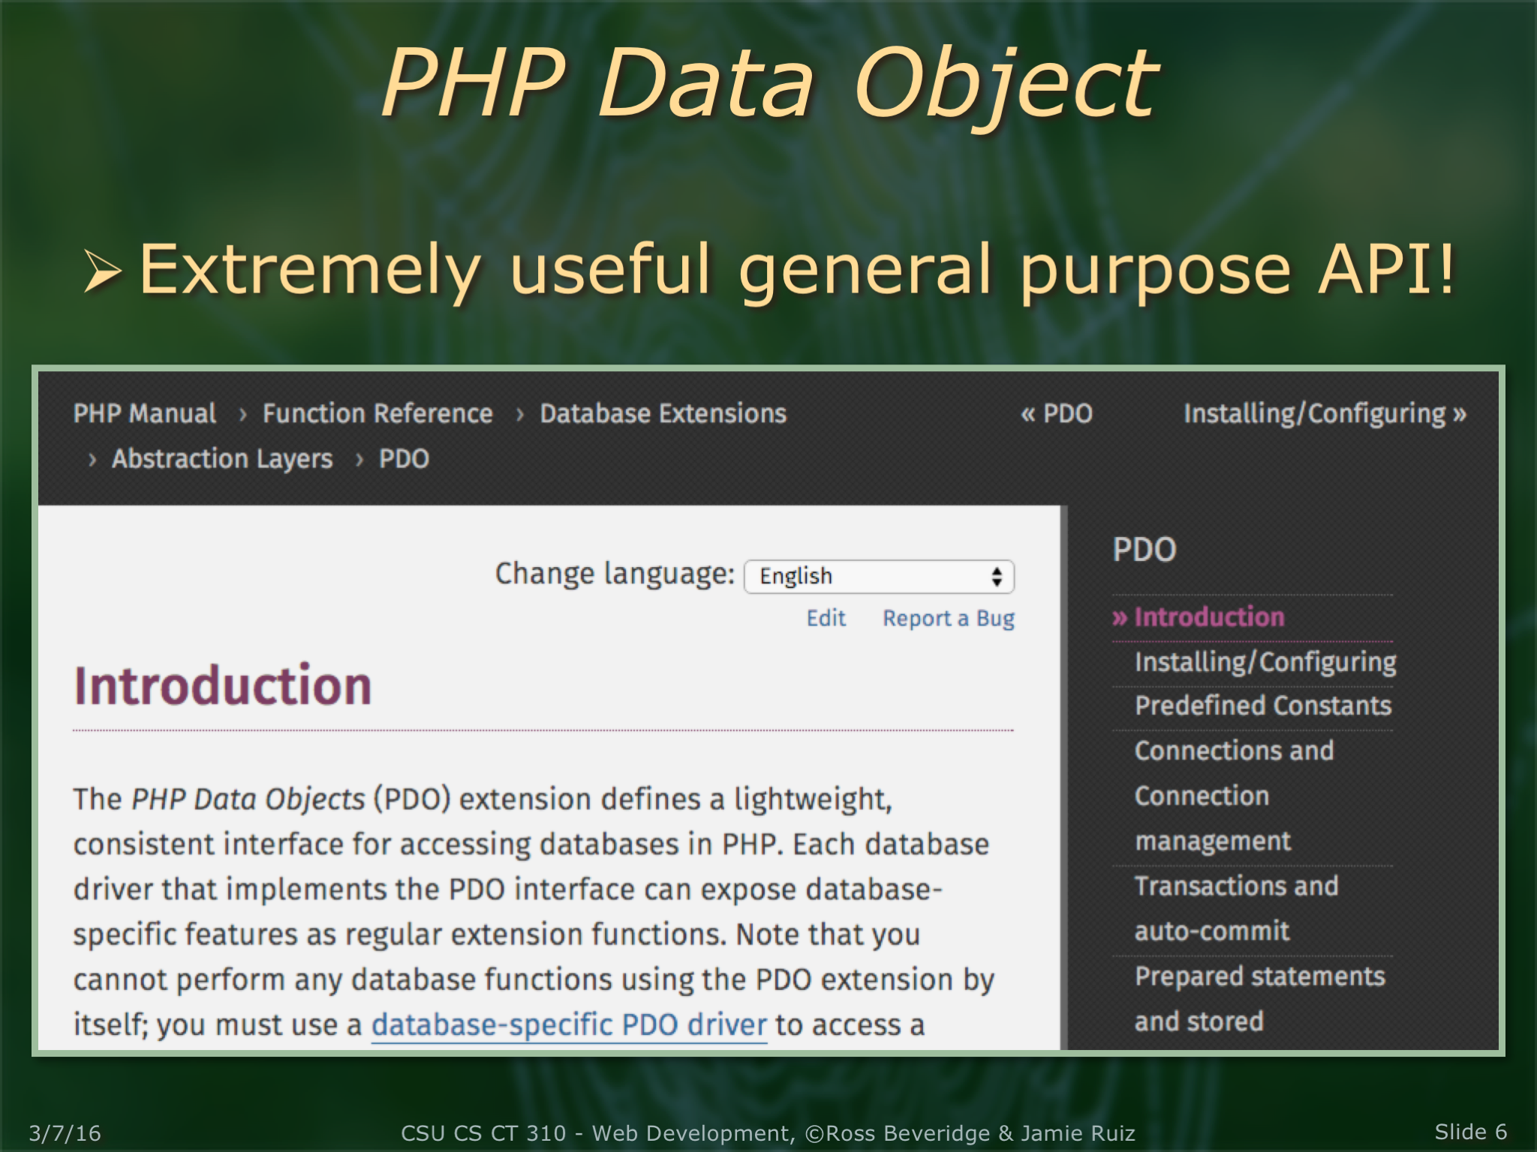Screen dimensions: 1537x1152
Task: Open the Change language dropdown
Action: tap(879, 576)
